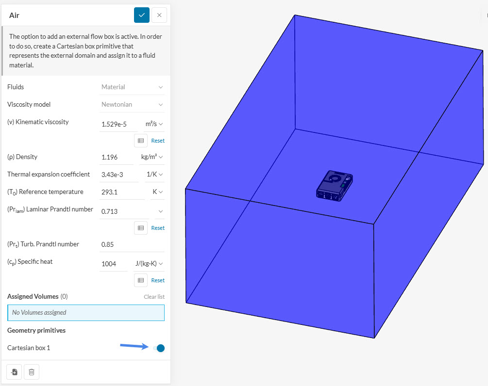The image size is (488, 386).
Task: Click the No Volumes assigned selection box
Action: coord(86,313)
